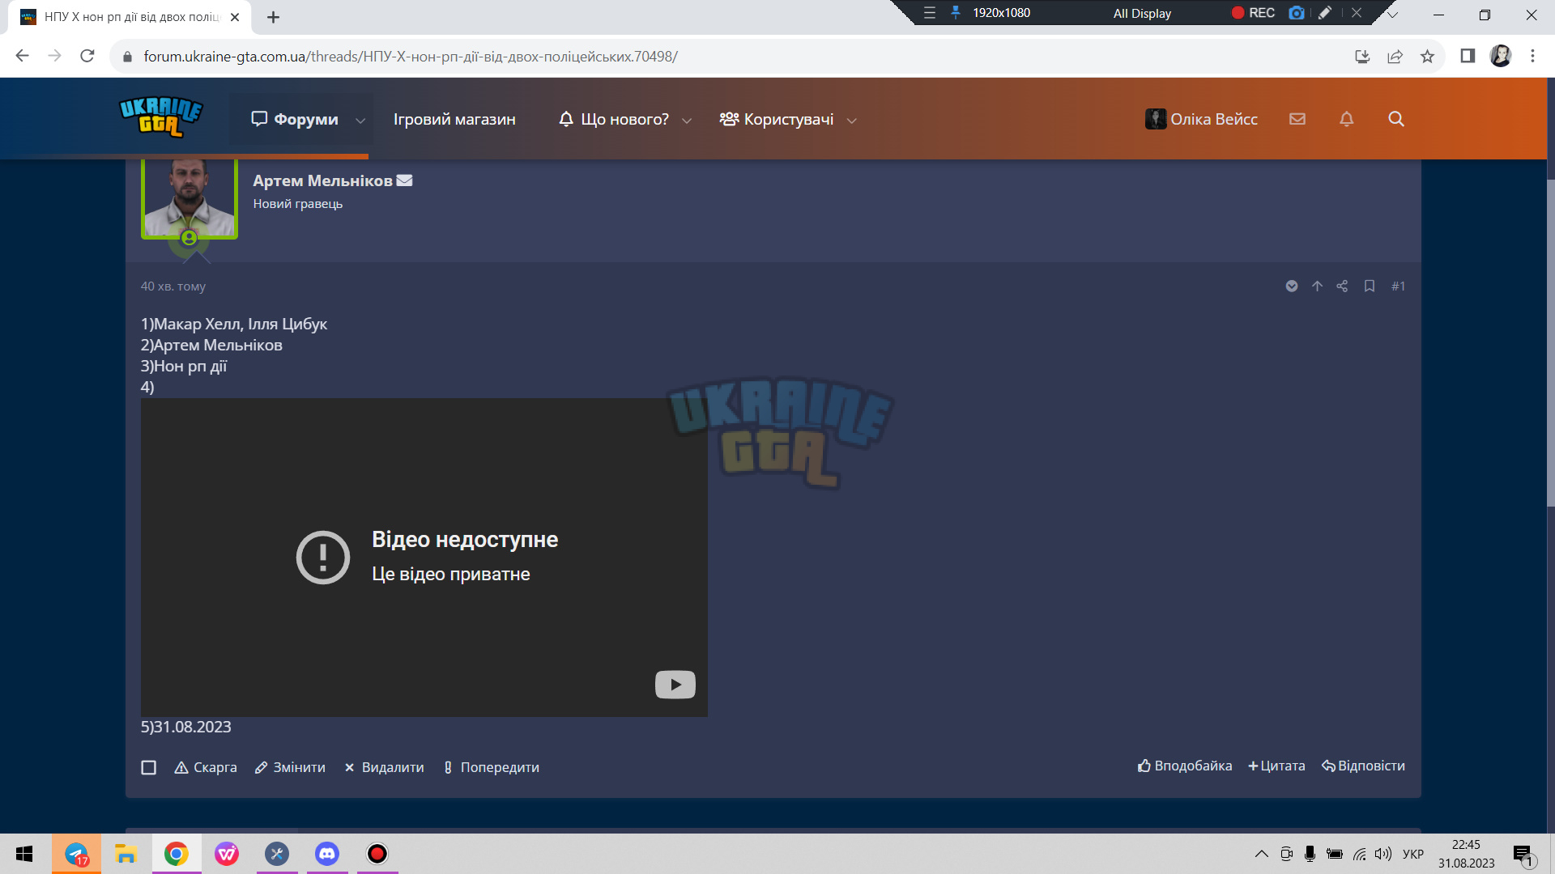Open the Windows notification center icon
This screenshot has height=874, width=1555.
[1523, 855]
